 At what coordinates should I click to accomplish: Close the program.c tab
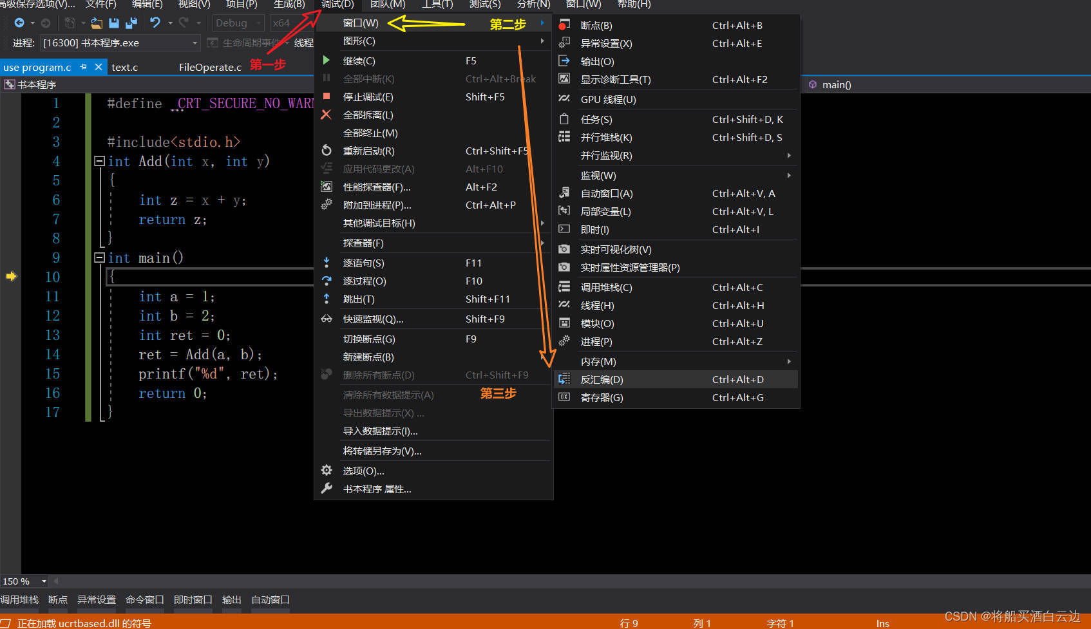click(99, 67)
